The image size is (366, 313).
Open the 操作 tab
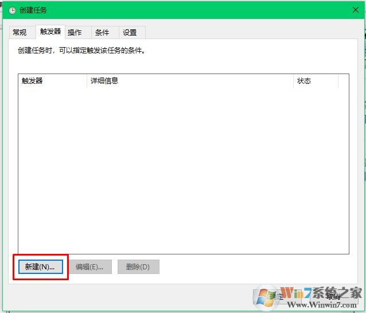(75, 33)
